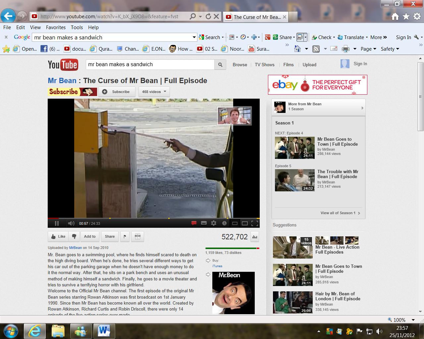424x339 pixels.
Task: Open Mr Bean Goes to Town Episode 4 thumbnail
Action: 295,148
